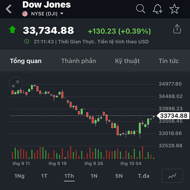190x190 pixels.
Task: Click the US flag icon
Action: pos(25,14)
